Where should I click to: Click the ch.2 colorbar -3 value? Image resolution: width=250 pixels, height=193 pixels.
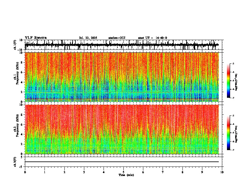[x=233, y=116]
